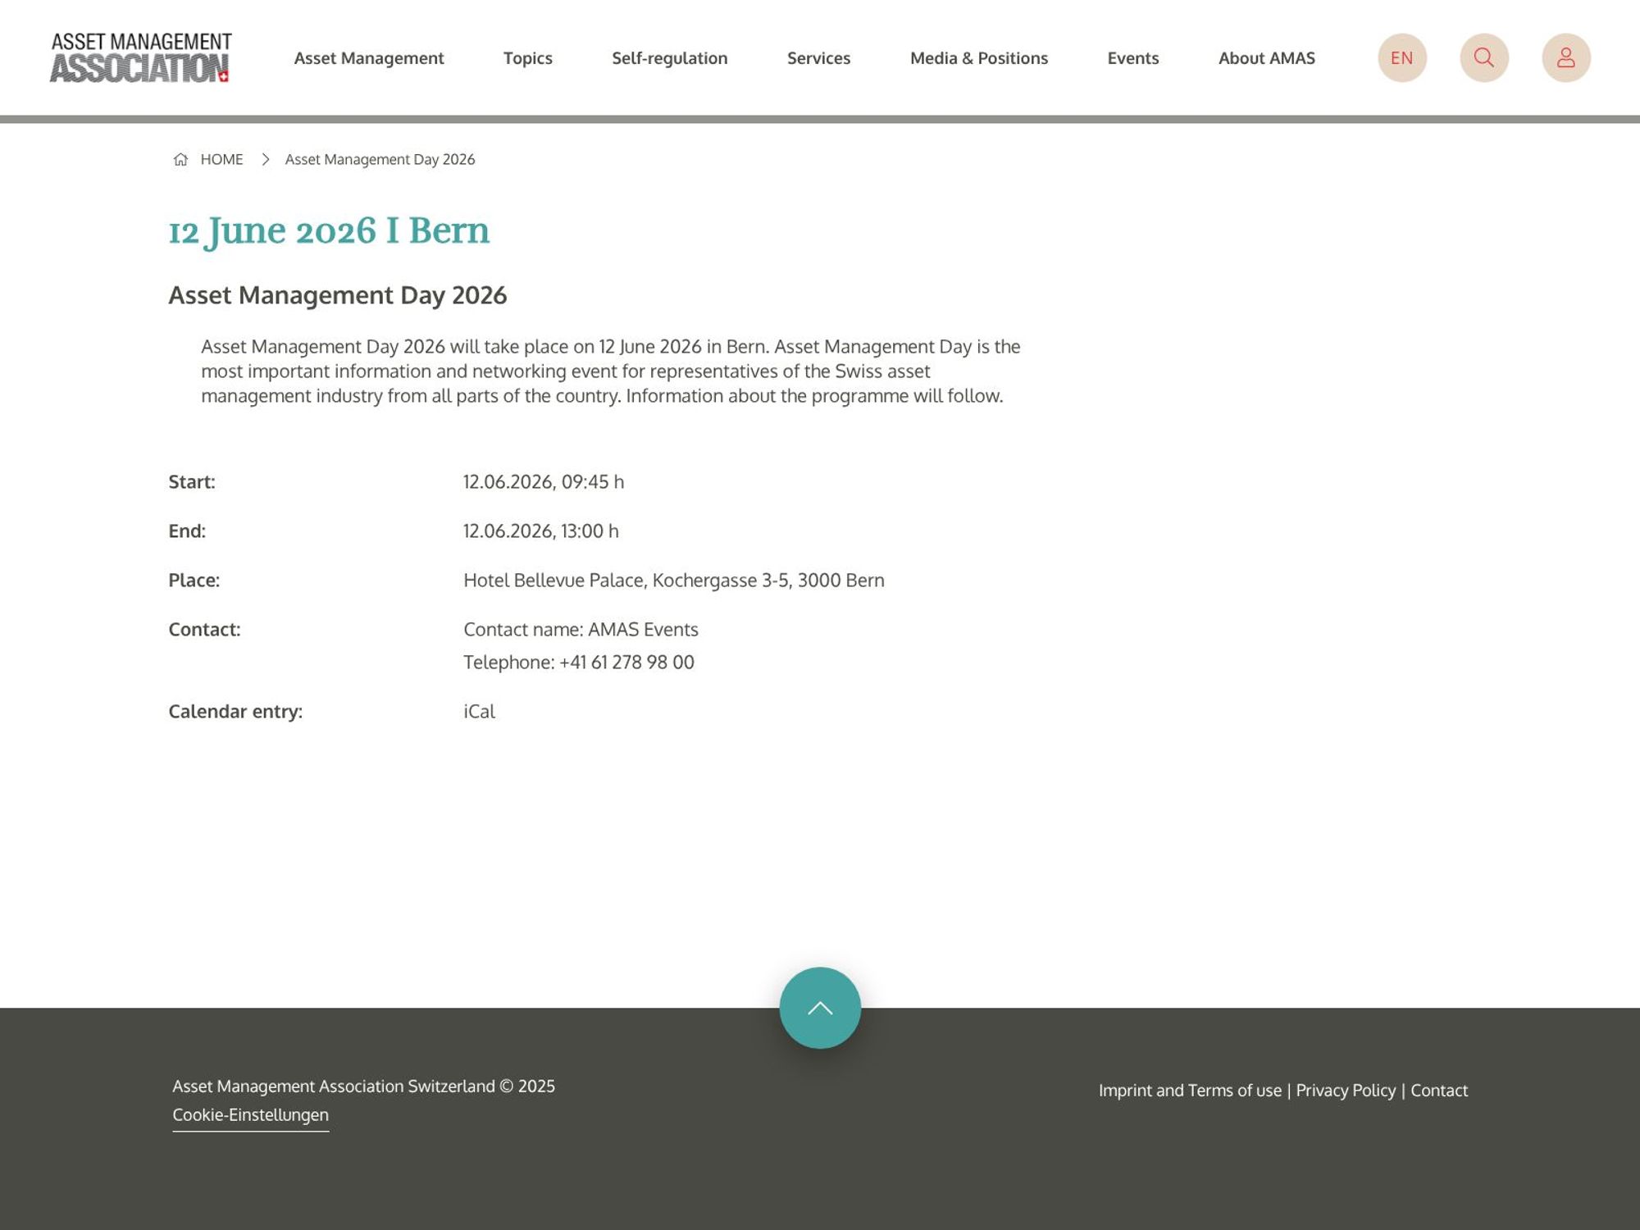Switch language via EN button
The width and height of the screenshot is (1640, 1230).
click(1402, 57)
